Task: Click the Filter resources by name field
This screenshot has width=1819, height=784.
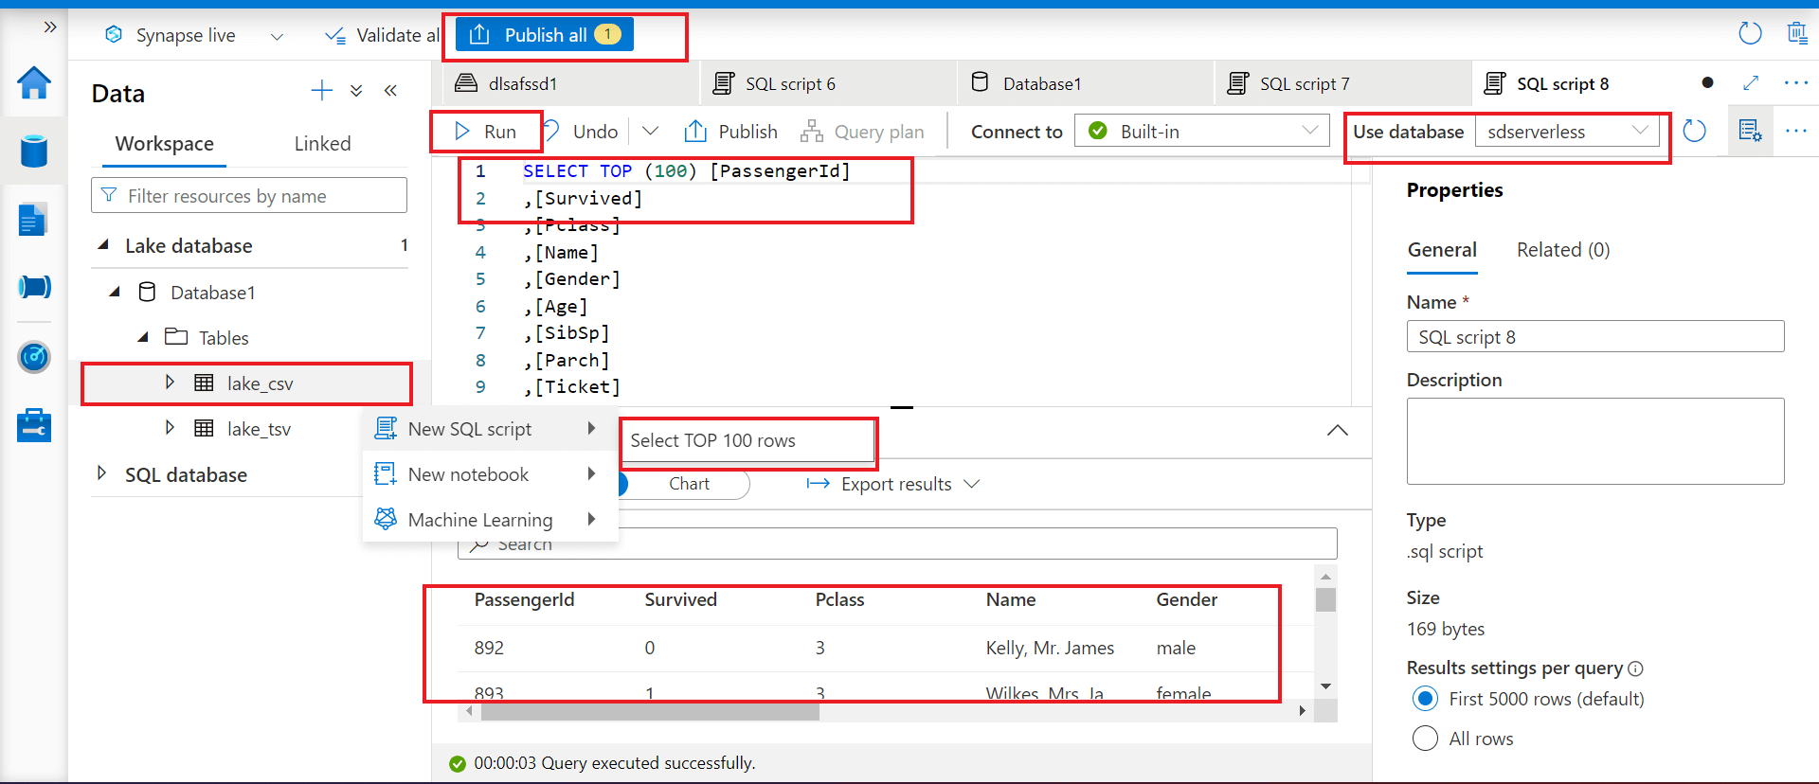Action: [249, 196]
